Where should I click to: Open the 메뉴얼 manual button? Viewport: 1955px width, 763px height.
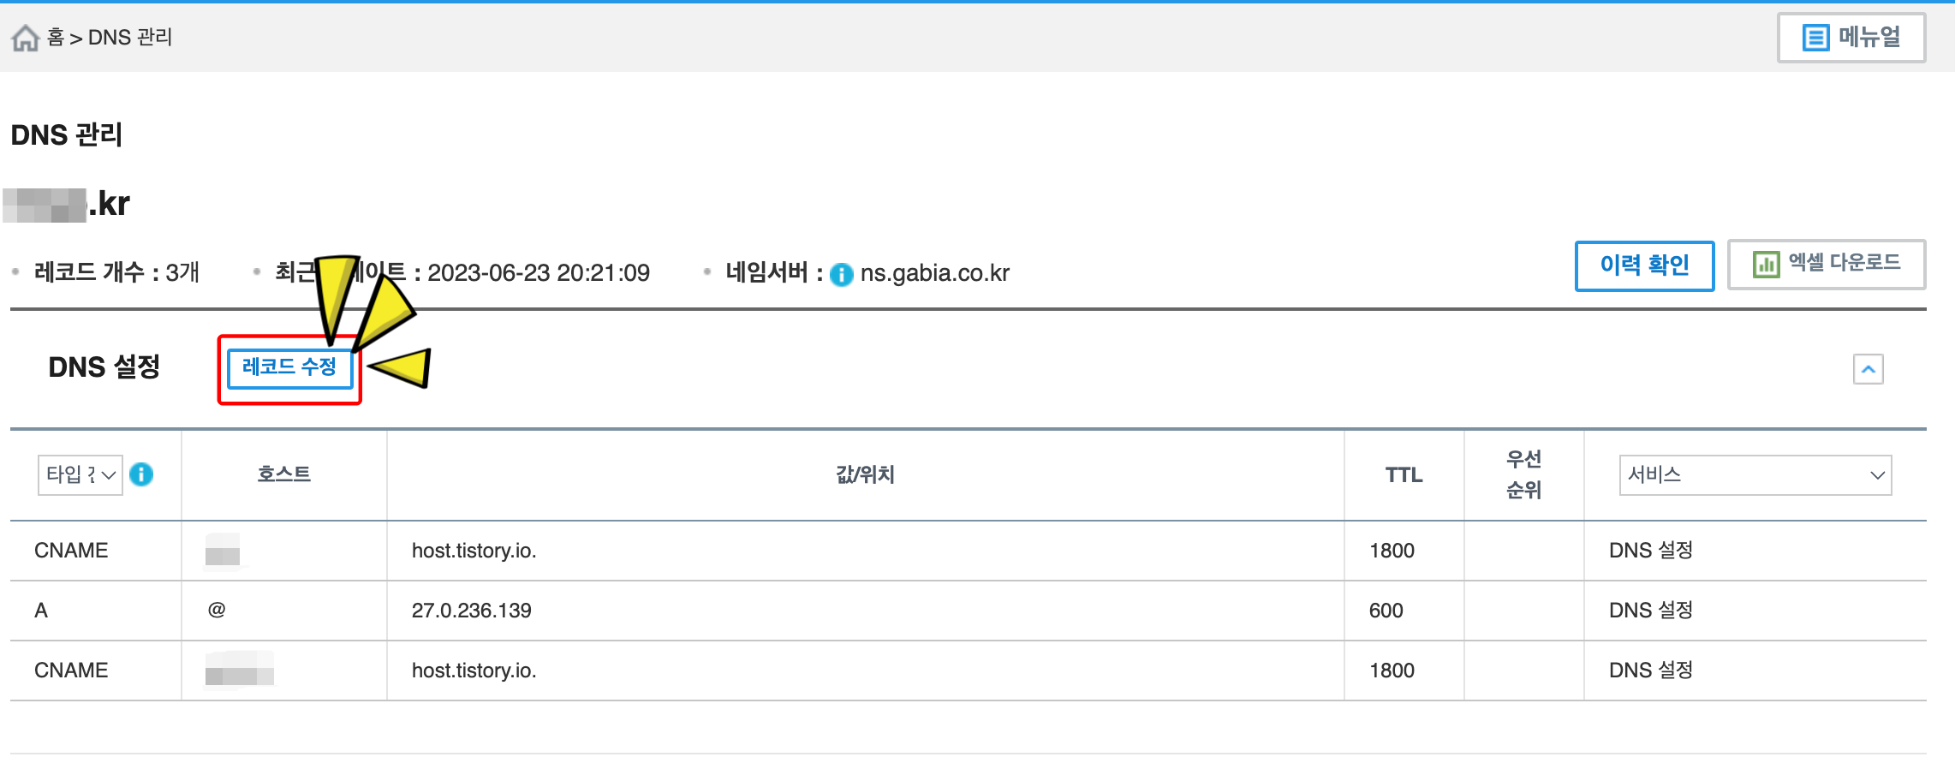point(1851,37)
